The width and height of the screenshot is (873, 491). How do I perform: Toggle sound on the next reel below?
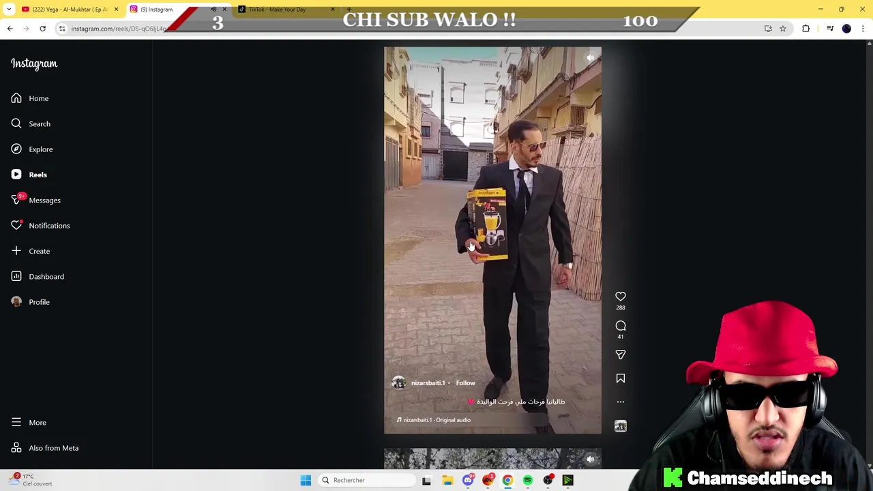(x=591, y=459)
